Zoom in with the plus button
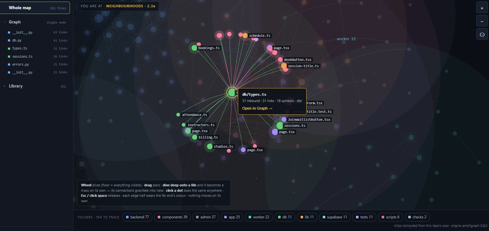 [482, 8]
